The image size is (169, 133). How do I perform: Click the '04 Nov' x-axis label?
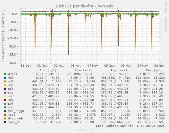93,66
